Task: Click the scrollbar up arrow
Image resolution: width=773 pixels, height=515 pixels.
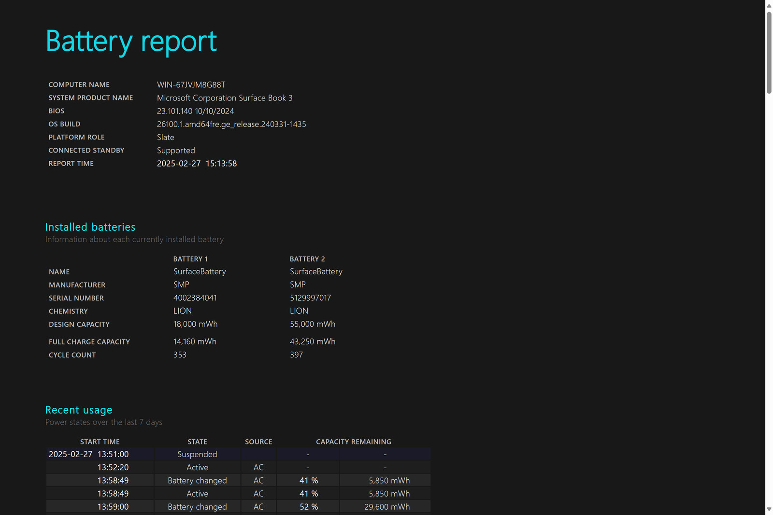Action: 769,5
